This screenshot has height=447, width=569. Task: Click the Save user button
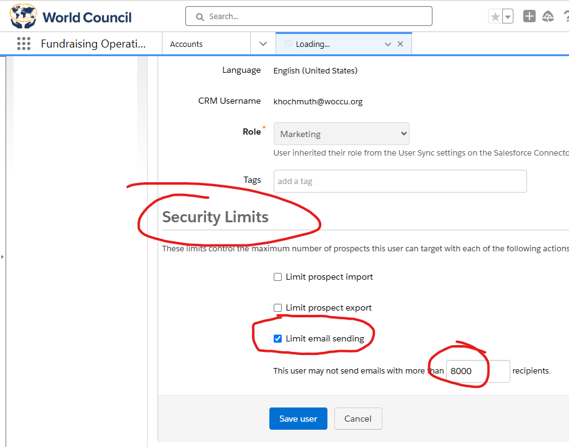pyautogui.click(x=298, y=419)
